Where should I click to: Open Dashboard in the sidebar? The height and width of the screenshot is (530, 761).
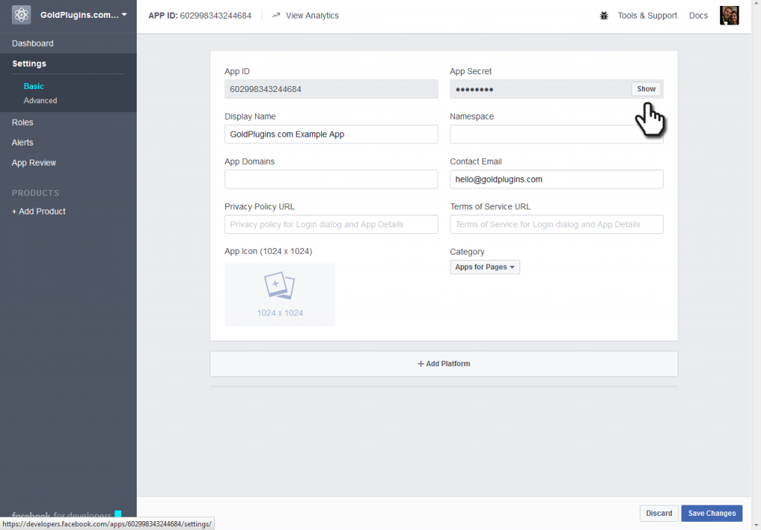[x=33, y=44]
